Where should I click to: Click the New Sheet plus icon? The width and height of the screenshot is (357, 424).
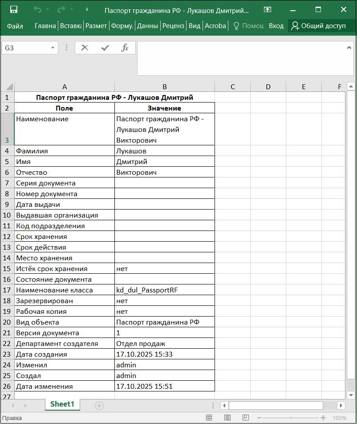[99, 406]
